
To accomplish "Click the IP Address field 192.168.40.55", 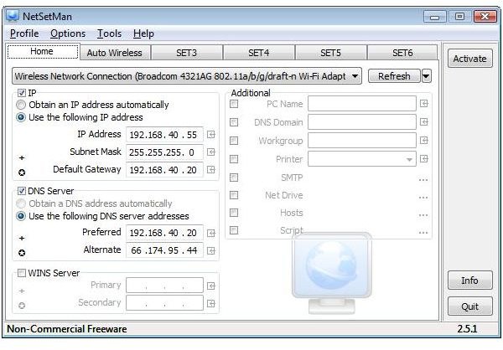I will click(x=164, y=135).
